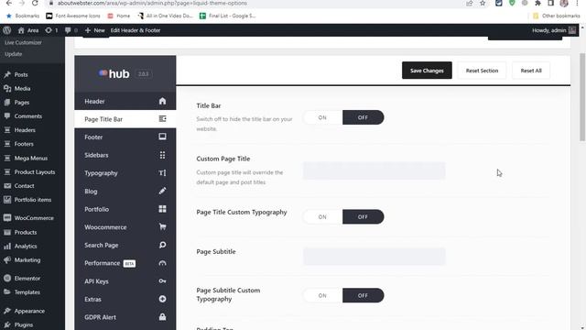Click the Reset Section button

tap(482, 71)
